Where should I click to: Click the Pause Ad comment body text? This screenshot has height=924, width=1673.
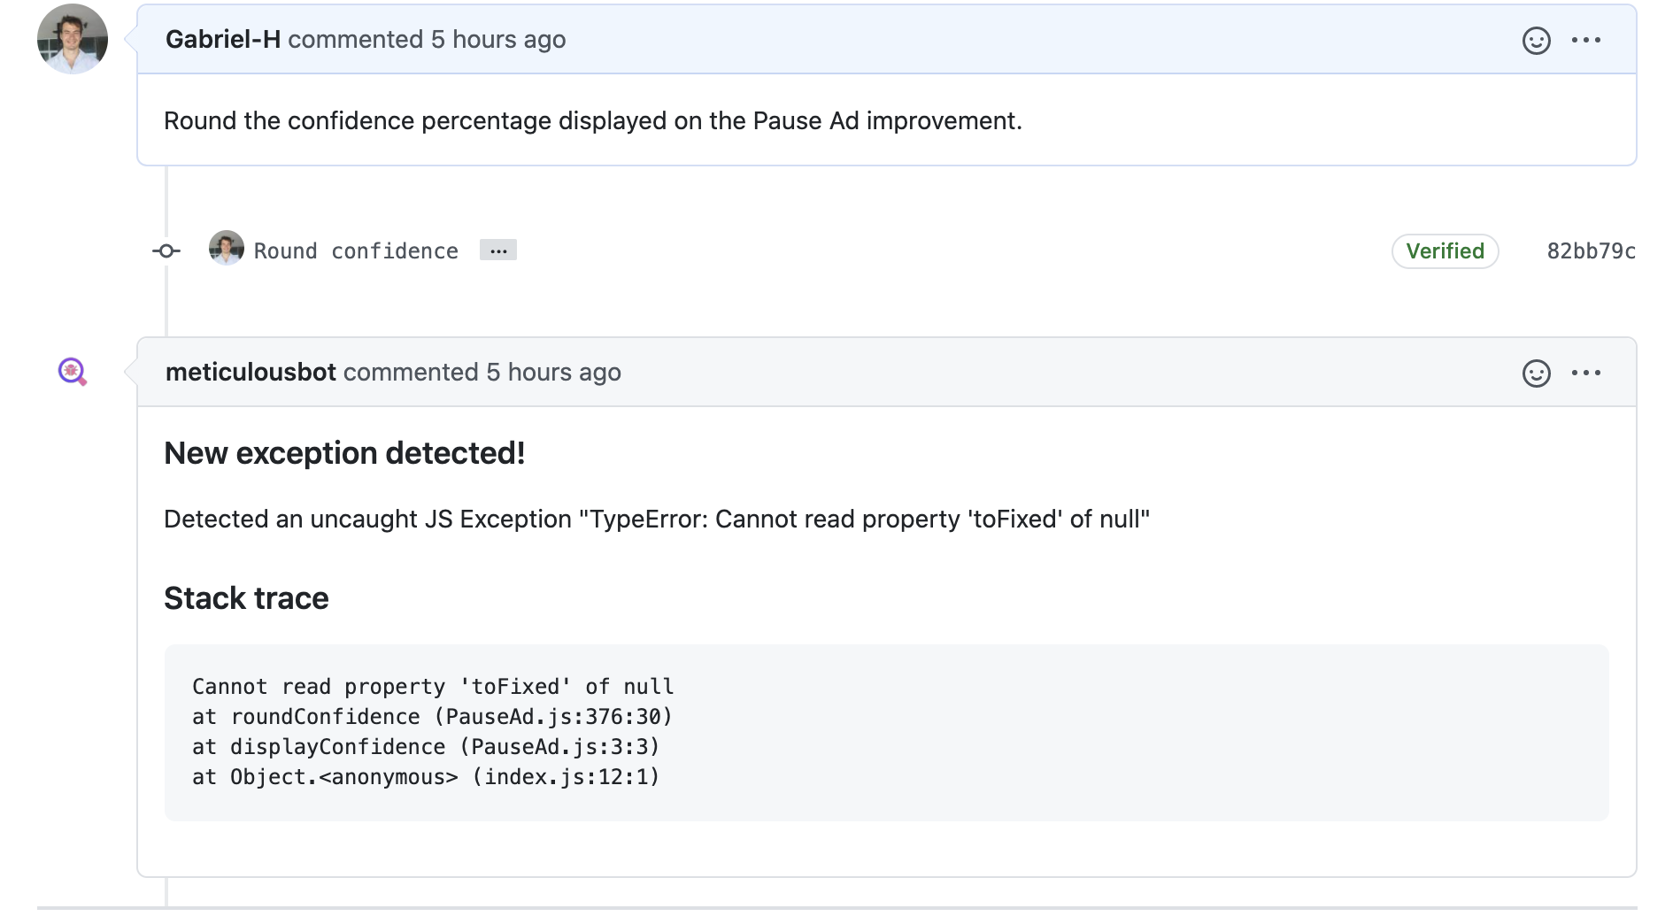(593, 120)
